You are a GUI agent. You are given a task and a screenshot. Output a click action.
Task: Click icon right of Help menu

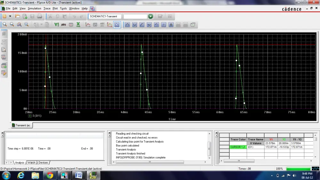tap(92, 8)
